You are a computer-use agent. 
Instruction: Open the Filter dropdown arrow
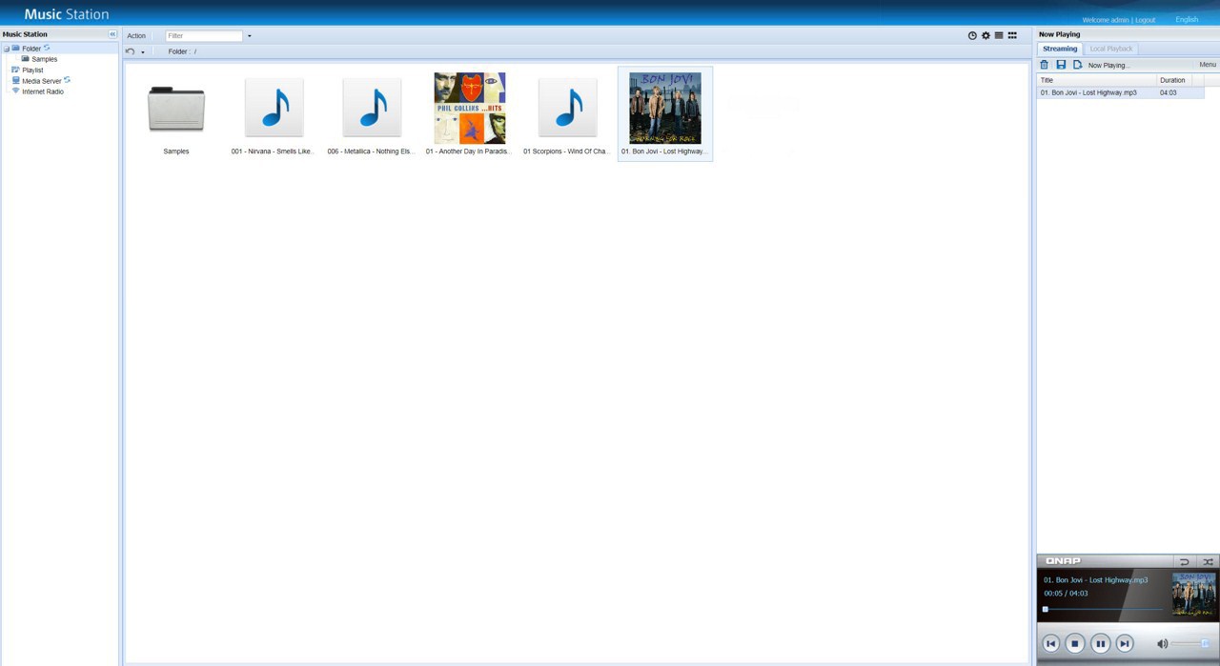point(250,36)
